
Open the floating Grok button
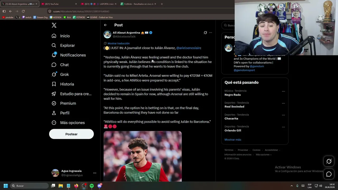click(x=329, y=161)
